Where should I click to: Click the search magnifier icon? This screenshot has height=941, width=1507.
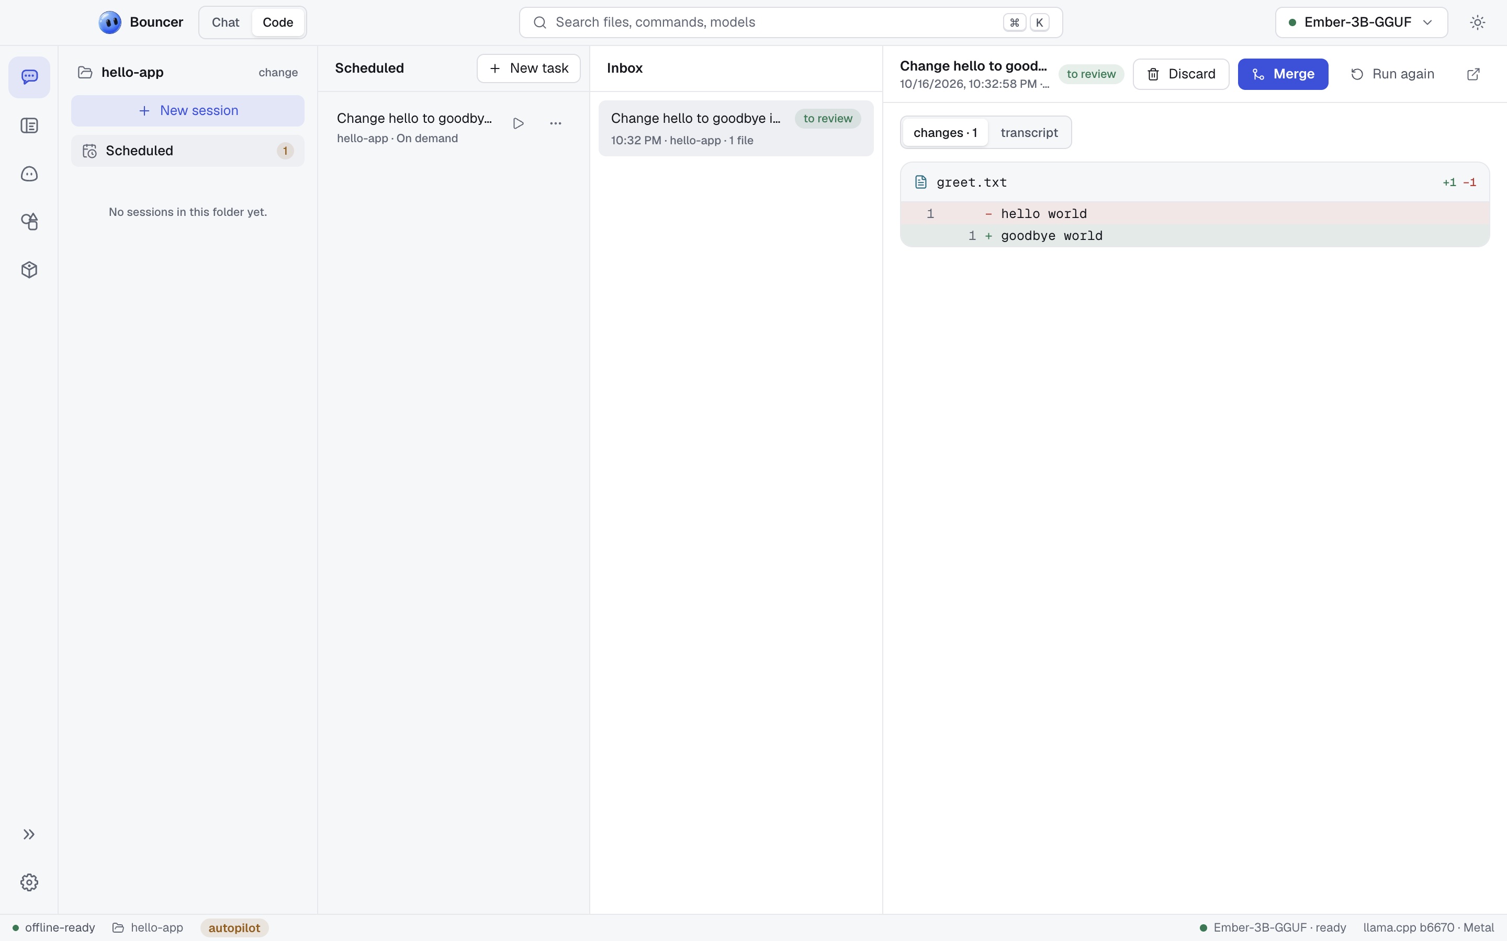[x=540, y=22]
